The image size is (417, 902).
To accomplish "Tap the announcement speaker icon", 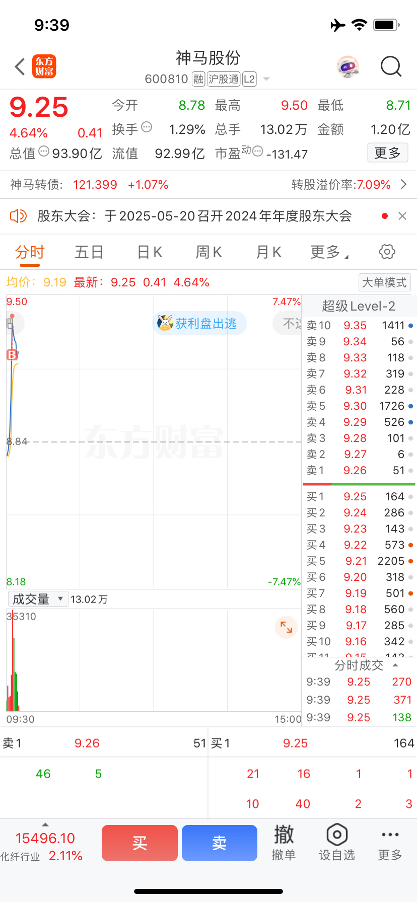I will (x=18, y=216).
